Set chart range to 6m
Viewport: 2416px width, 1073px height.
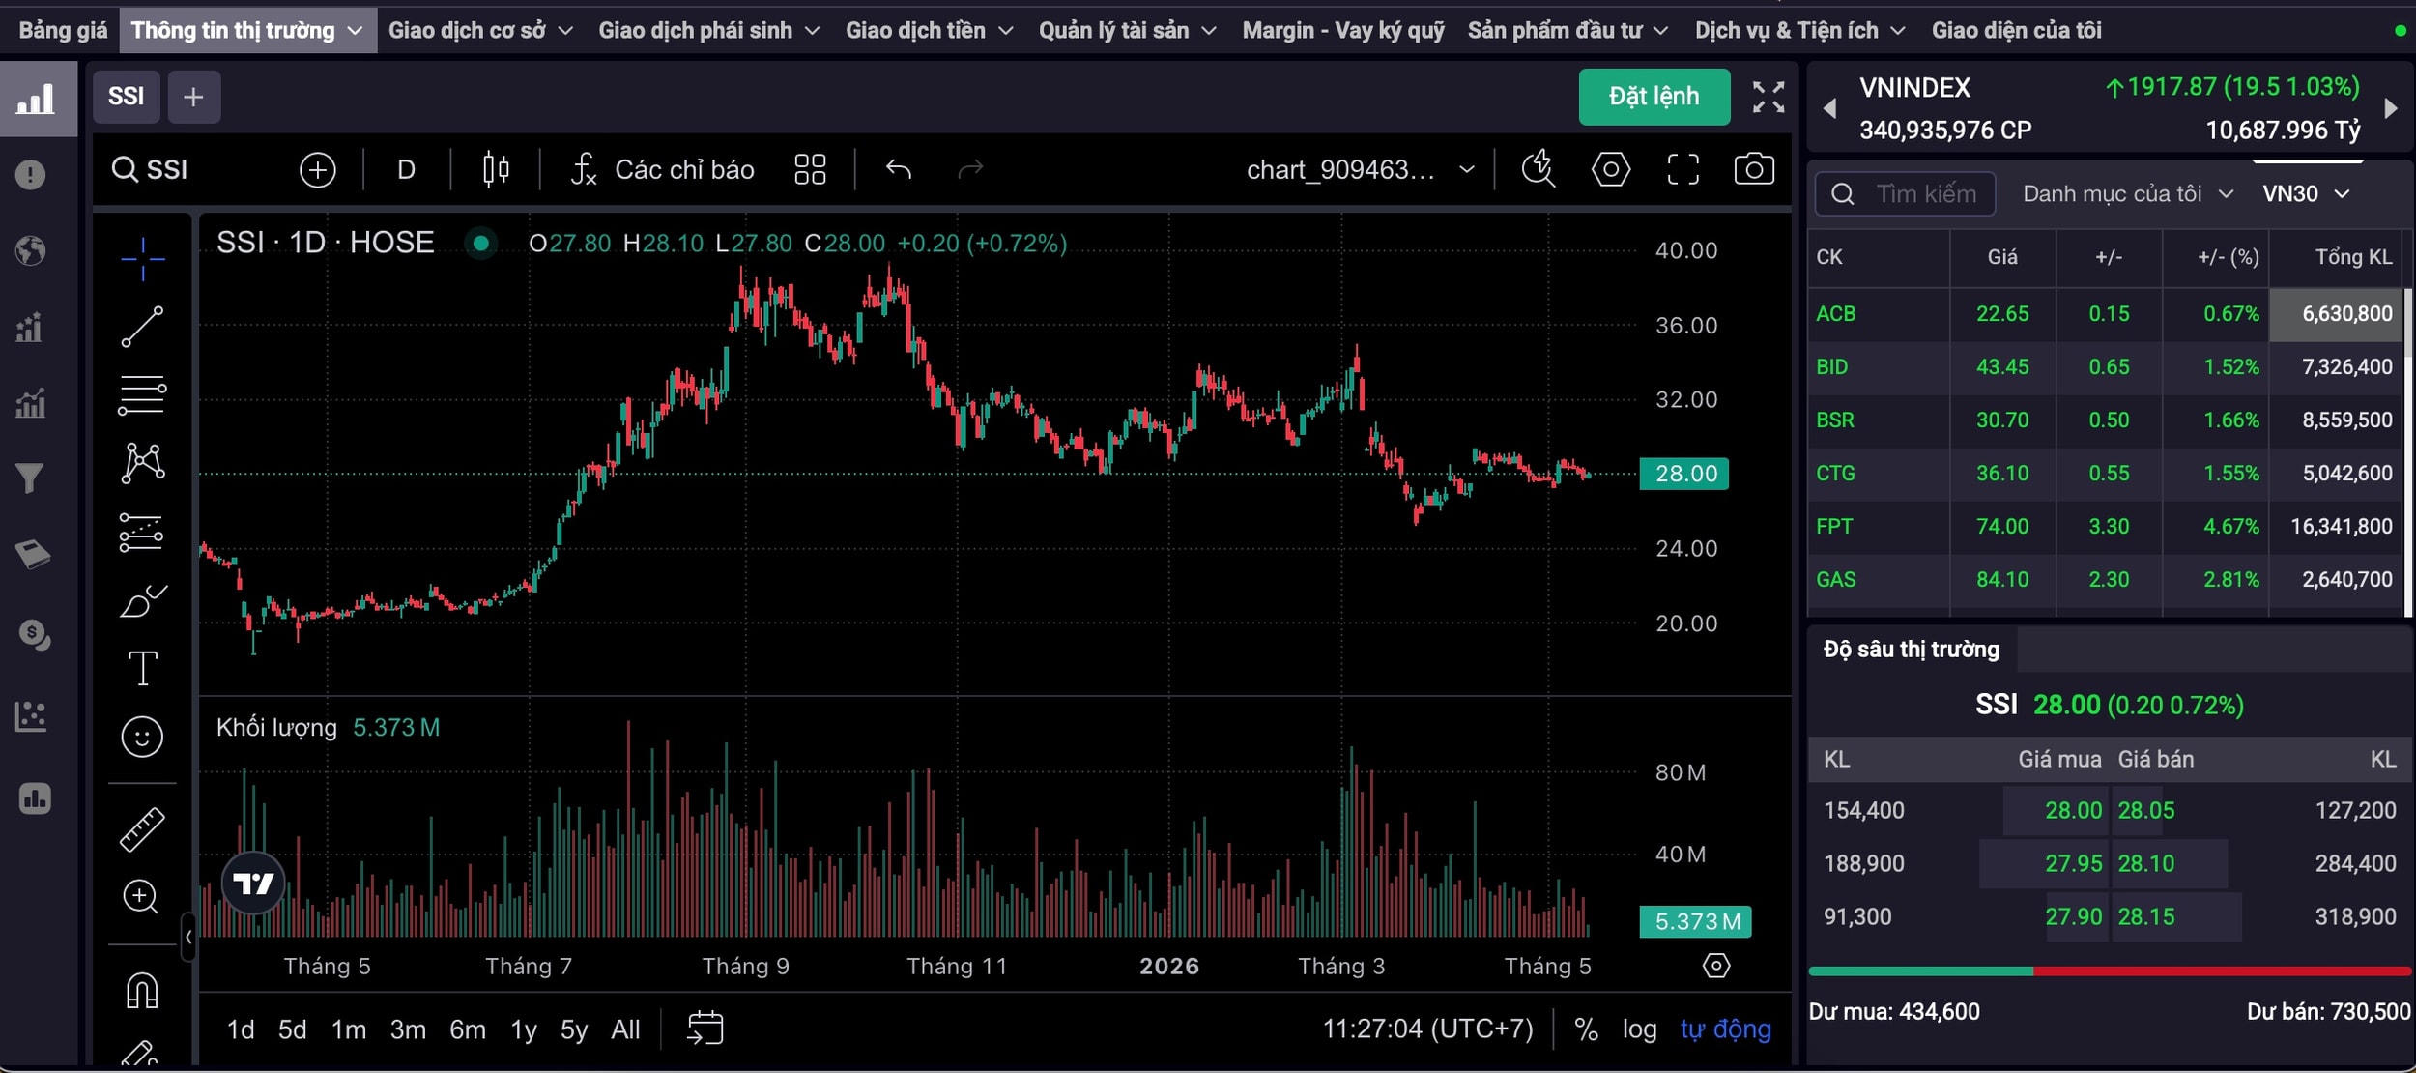pos(468,1029)
